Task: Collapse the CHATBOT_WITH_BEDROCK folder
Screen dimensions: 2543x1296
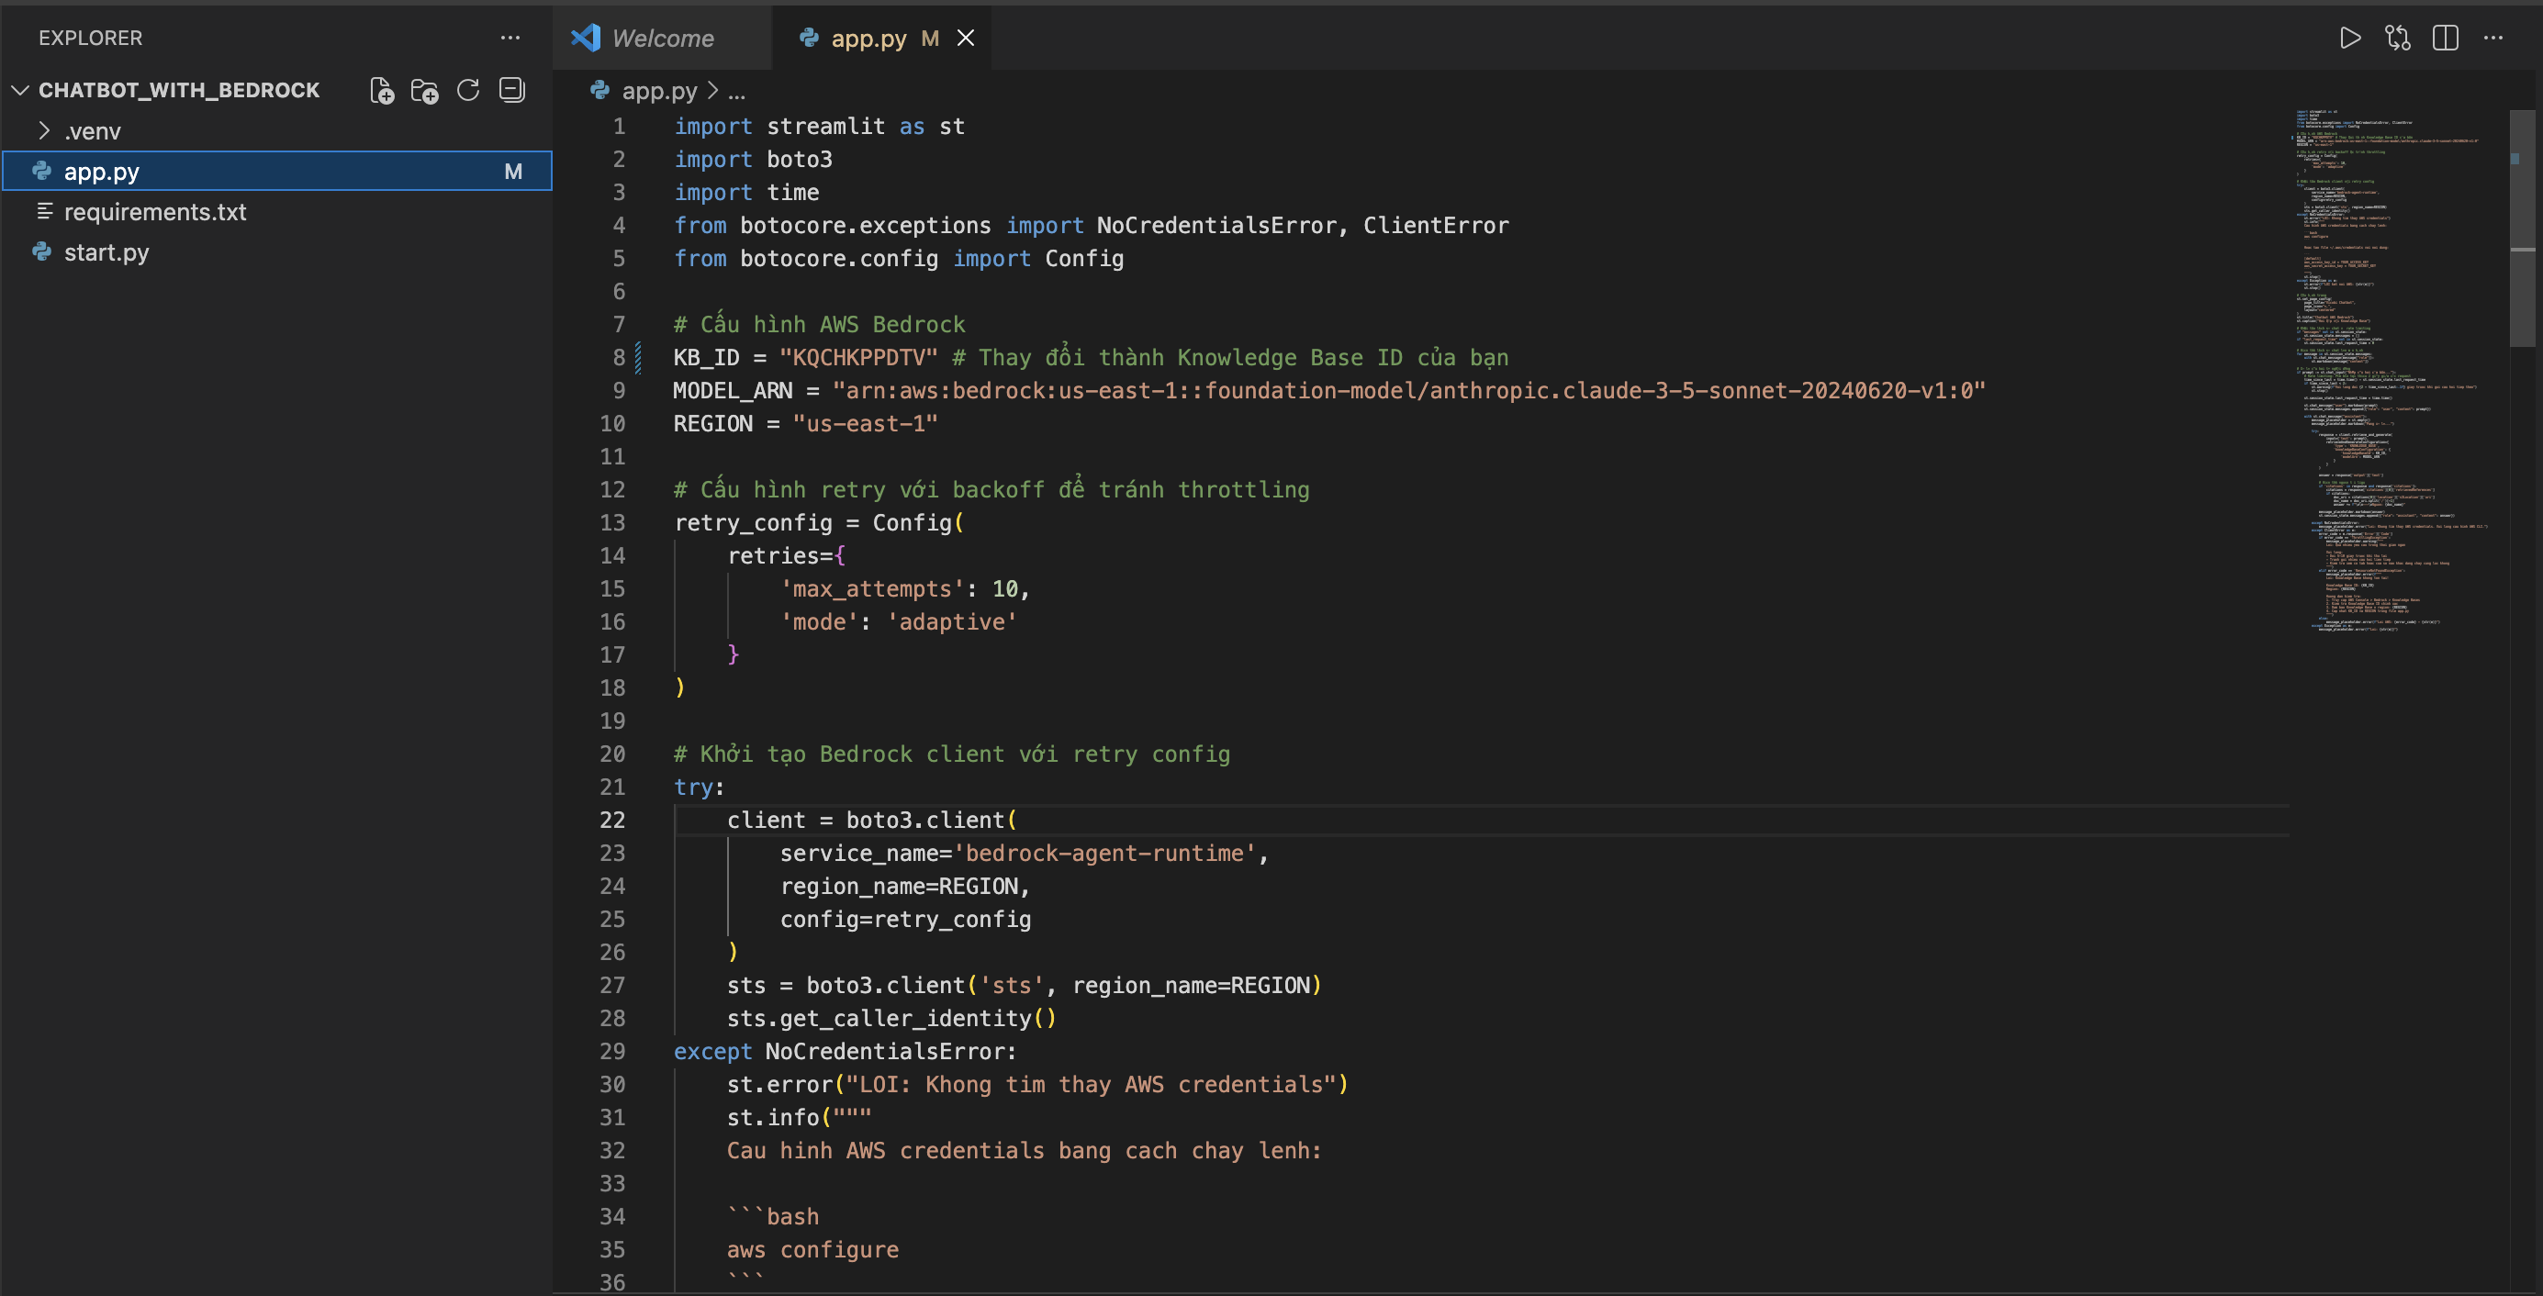Action: click(x=20, y=90)
